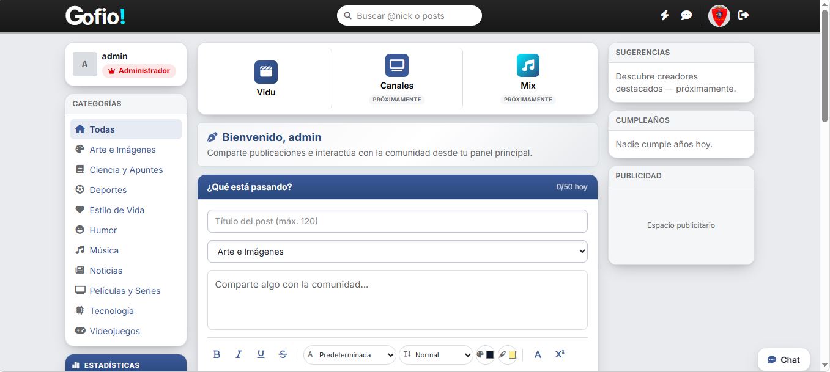Viewport: 830px width, 372px height.
Task: Click the admin username in profile card
Action: coord(115,56)
